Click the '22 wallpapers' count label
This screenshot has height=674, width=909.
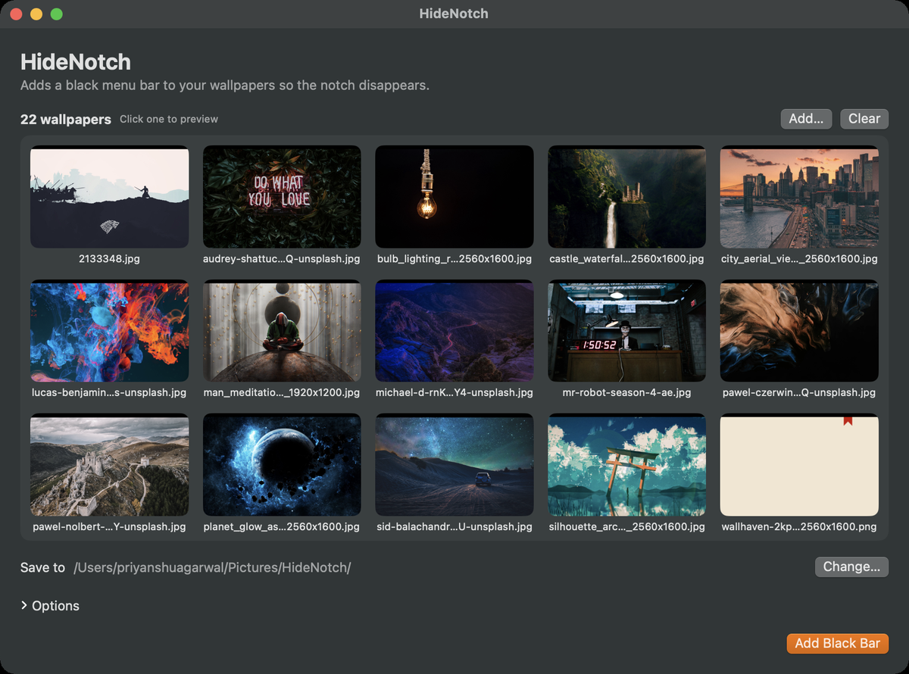[66, 120]
